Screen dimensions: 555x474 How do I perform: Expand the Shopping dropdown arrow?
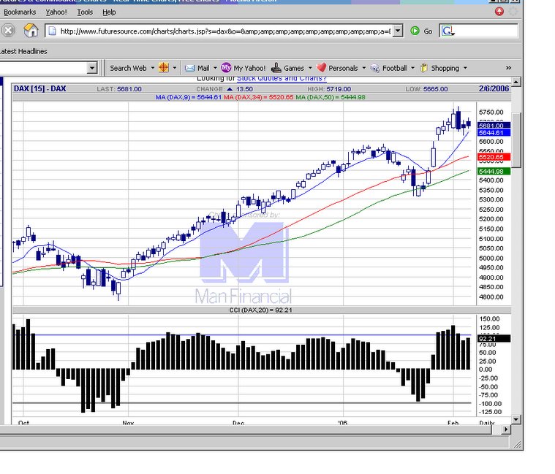465,68
